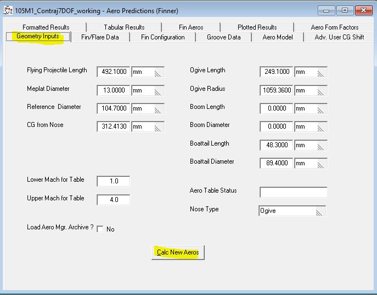Screen dimensions: 377x295
Task: Show the Tabular Results tab
Action: 124,27
